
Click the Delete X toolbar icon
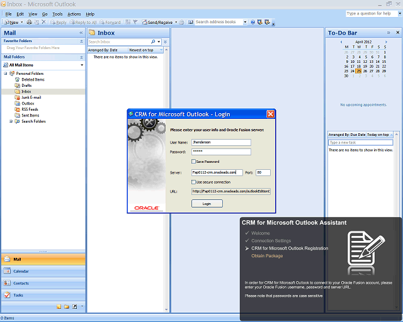pyautogui.click(x=43, y=22)
